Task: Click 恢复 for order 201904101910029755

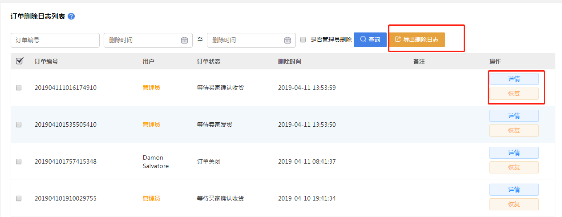Action: (x=514, y=205)
